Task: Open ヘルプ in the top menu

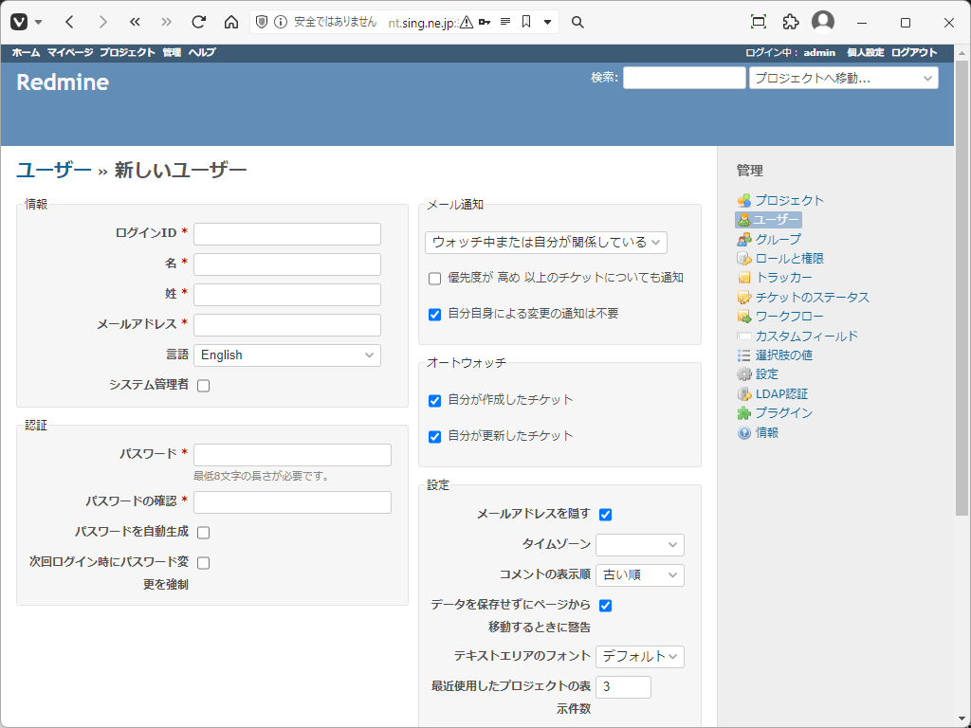Action: [202, 53]
